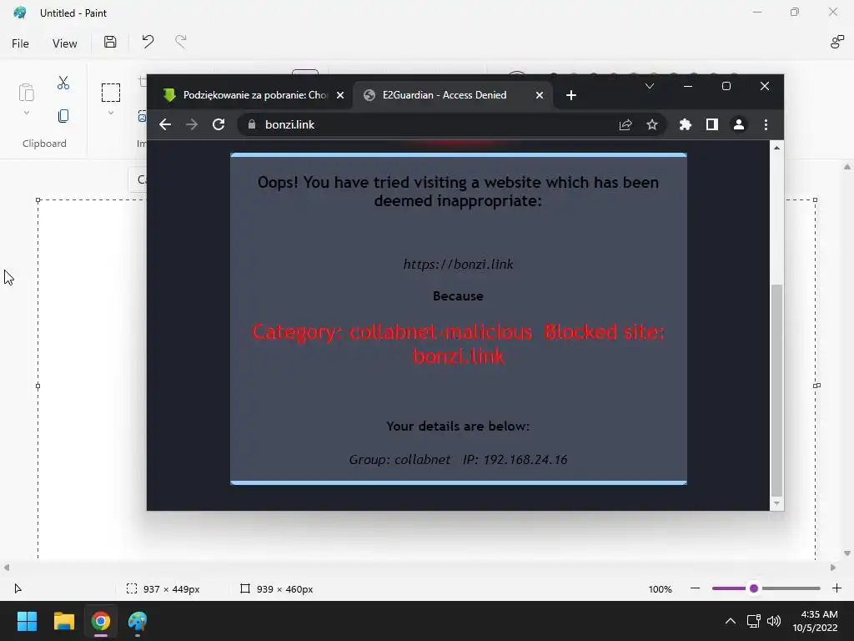The image size is (854, 641).
Task: Click the Paint zoom out minus
Action: pos(695,588)
